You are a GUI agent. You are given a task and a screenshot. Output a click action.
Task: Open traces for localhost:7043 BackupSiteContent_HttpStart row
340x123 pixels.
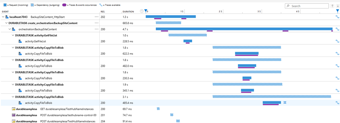point(337,17)
